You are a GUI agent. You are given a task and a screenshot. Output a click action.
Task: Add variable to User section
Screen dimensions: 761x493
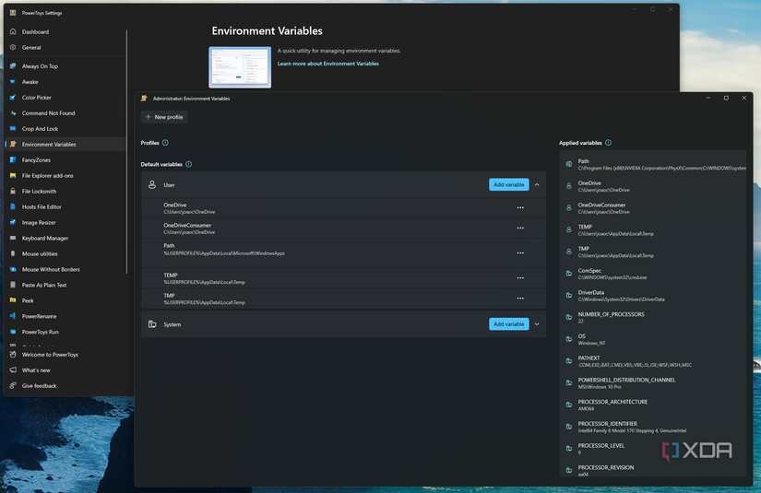[508, 184]
